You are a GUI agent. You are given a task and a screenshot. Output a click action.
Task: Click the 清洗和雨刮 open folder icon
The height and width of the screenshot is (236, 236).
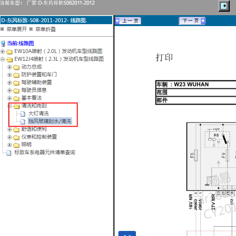click(17, 106)
